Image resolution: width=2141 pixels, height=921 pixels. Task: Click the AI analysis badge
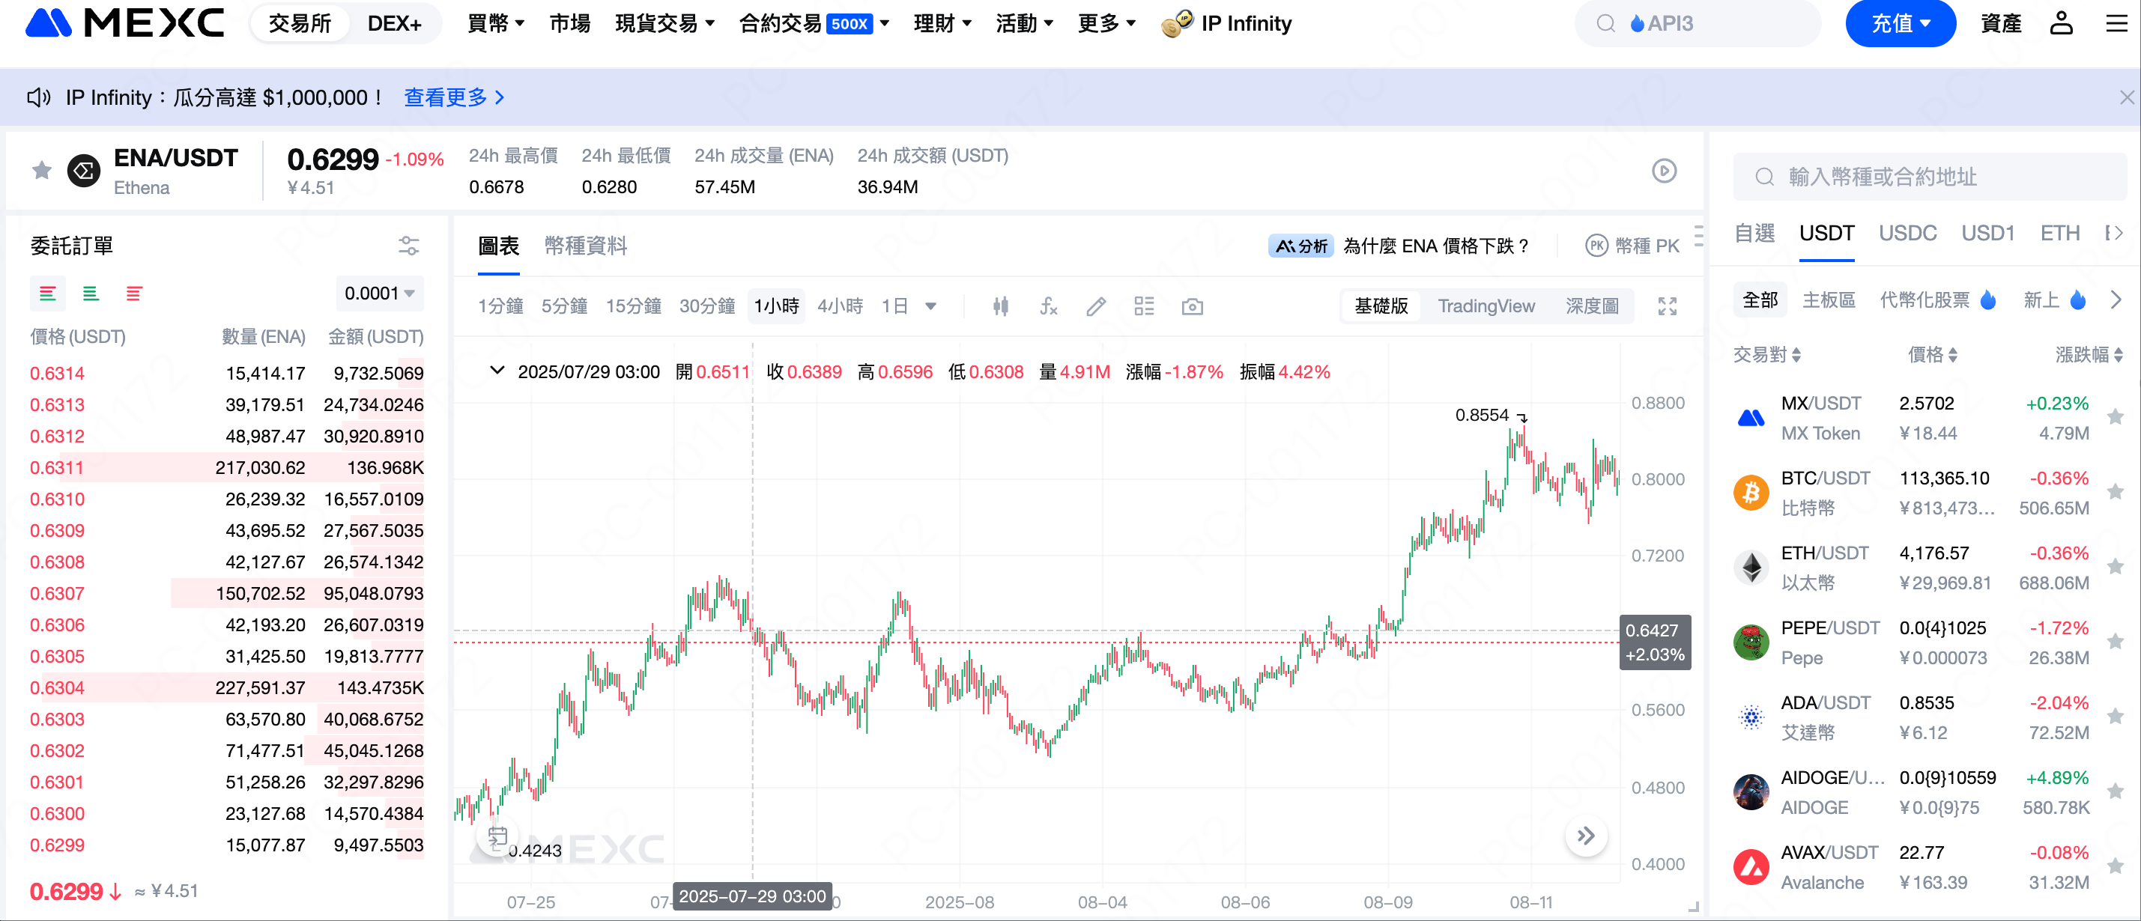tap(1301, 246)
